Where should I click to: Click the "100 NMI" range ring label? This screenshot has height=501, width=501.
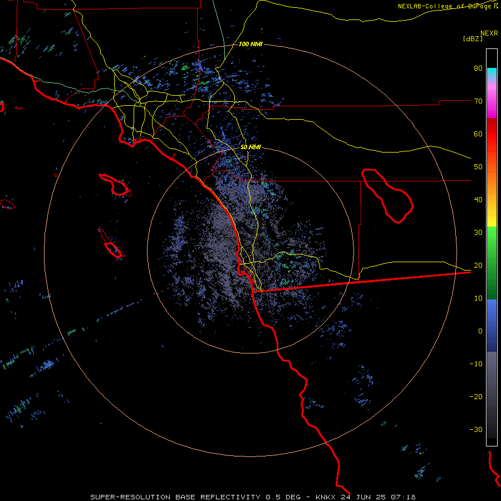[250, 44]
